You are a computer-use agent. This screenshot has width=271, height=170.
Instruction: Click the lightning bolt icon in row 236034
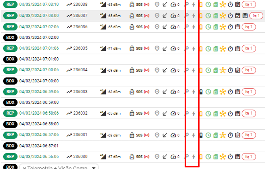pos(194,70)
